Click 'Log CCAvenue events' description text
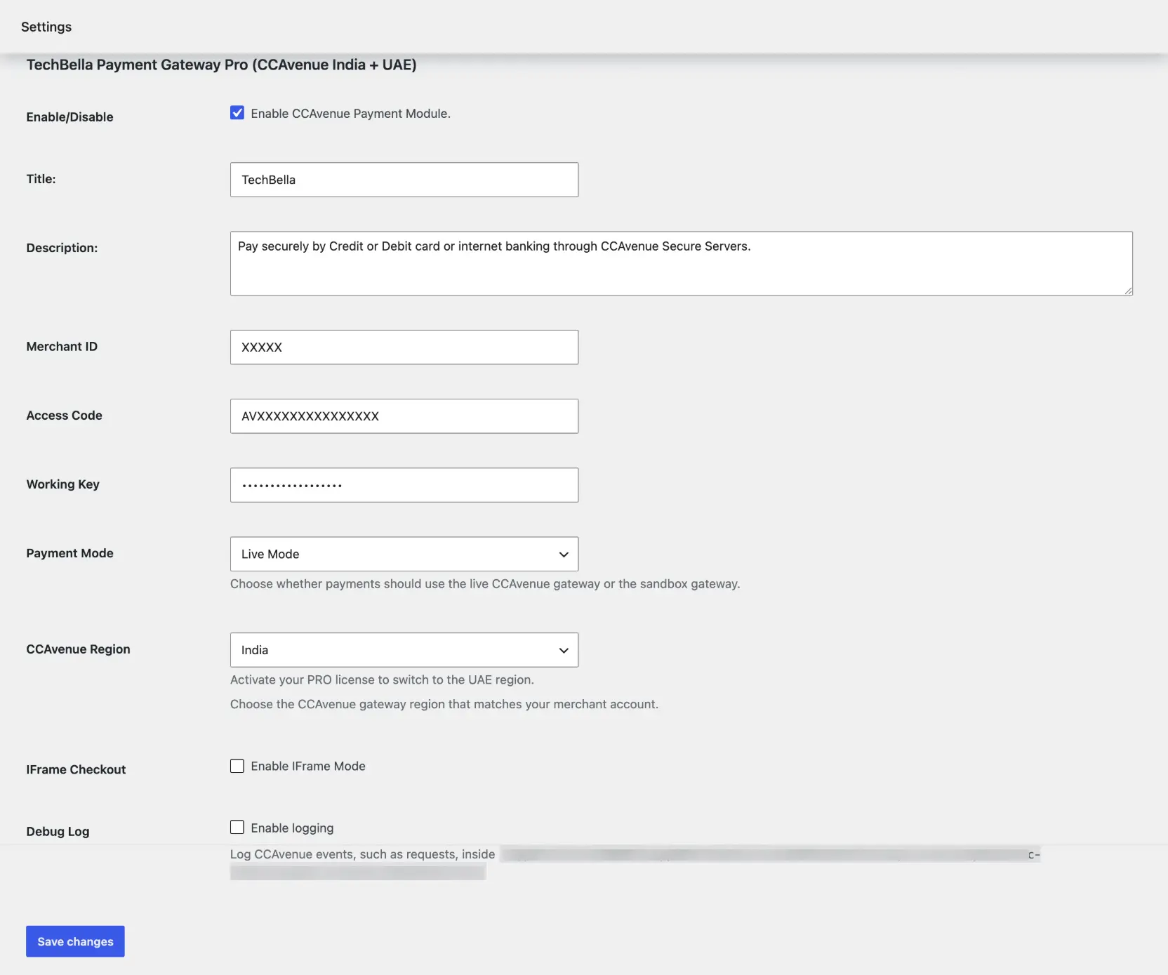The height and width of the screenshot is (975, 1168). [362, 854]
